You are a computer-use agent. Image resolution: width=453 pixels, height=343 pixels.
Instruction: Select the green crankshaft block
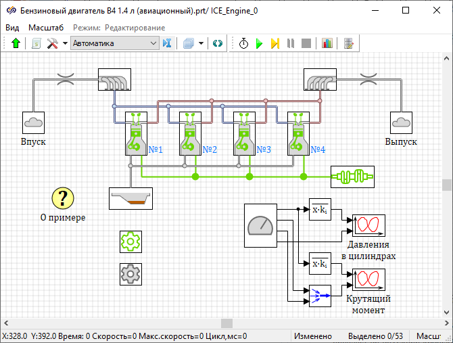click(x=352, y=177)
